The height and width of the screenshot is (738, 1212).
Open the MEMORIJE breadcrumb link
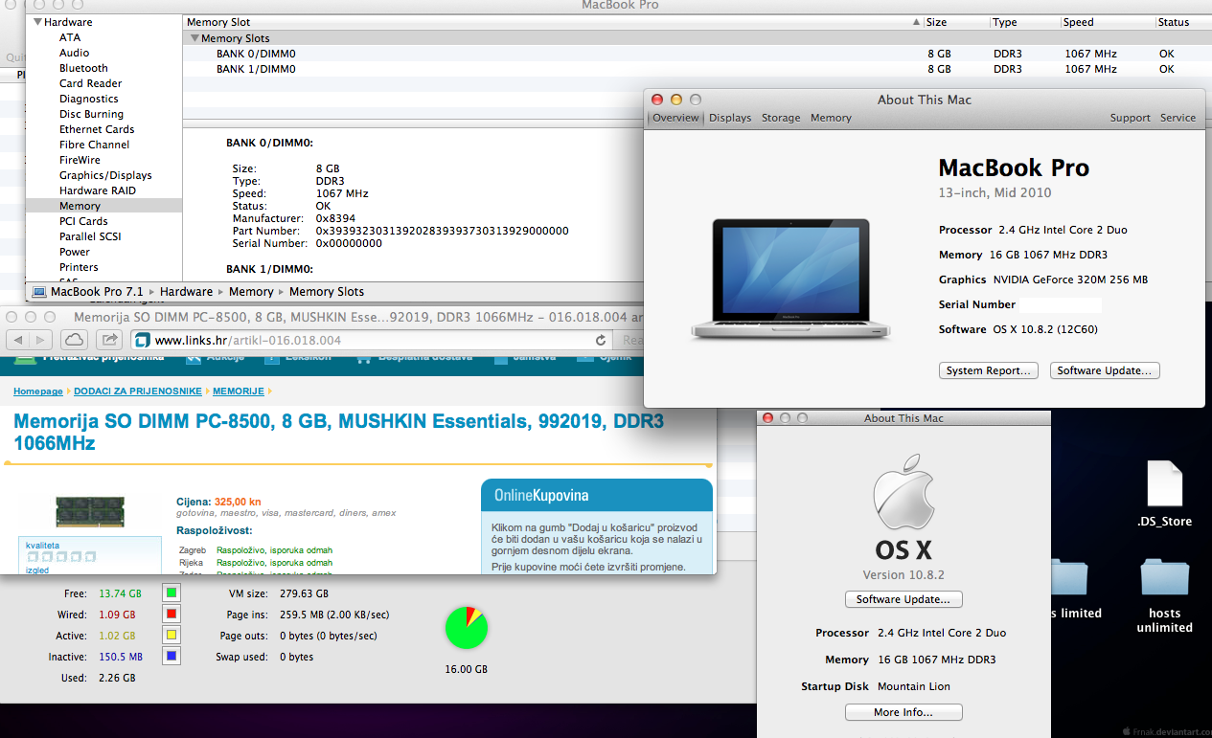(239, 391)
